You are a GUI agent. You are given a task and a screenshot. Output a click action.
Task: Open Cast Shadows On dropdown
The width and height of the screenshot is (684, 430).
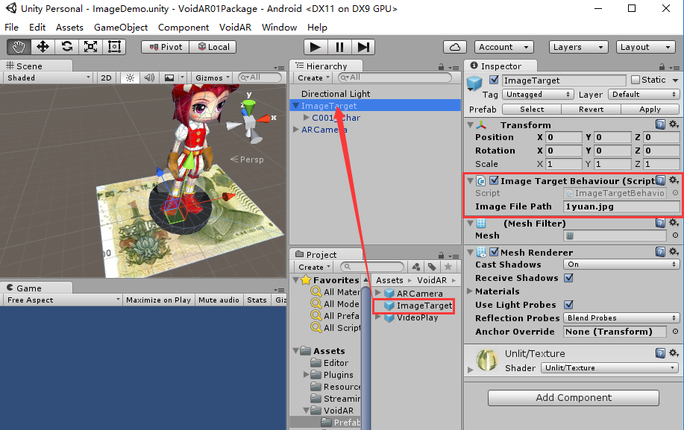click(621, 265)
